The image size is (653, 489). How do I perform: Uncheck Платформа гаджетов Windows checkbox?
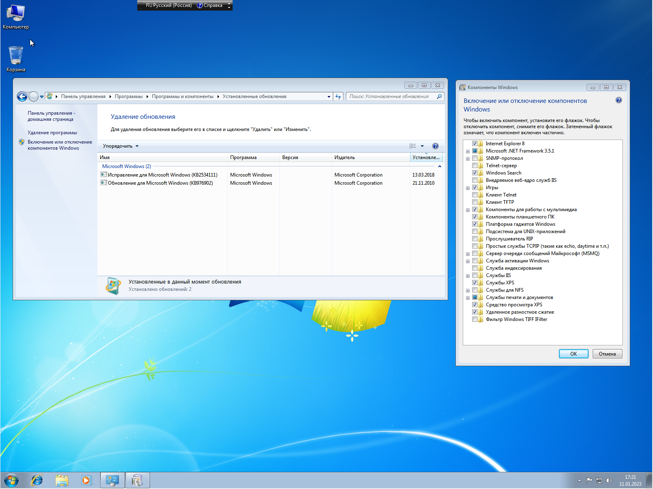[x=475, y=224]
